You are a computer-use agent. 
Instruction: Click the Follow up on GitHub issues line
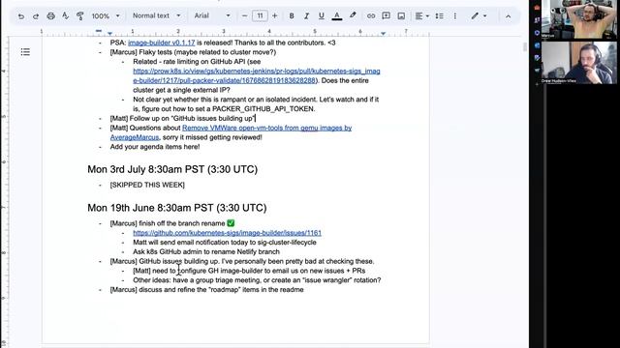point(183,118)
